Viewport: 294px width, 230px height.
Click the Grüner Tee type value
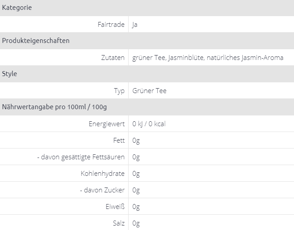[149, 91]
